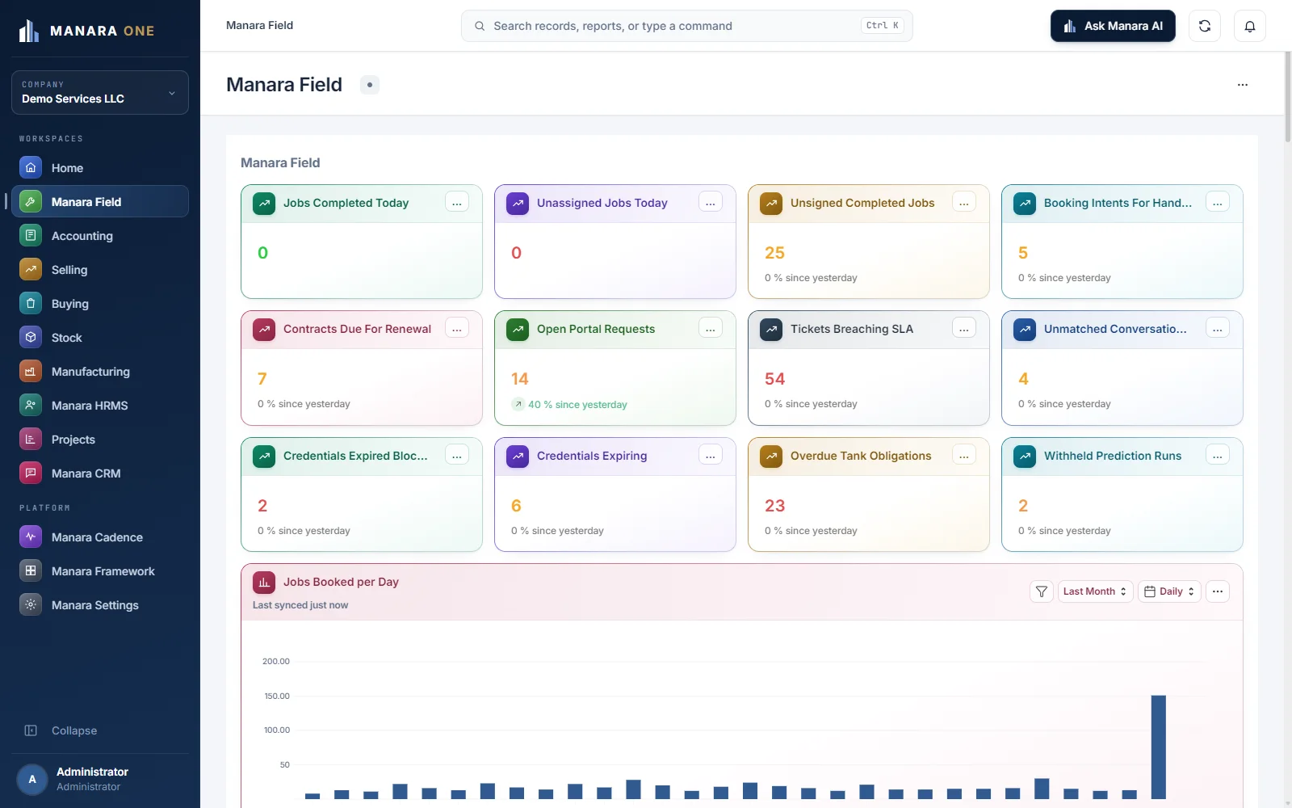Open options menu on Jobs Booked per Day chart
The image size is (1292, 808).
tap(1218, 591)
